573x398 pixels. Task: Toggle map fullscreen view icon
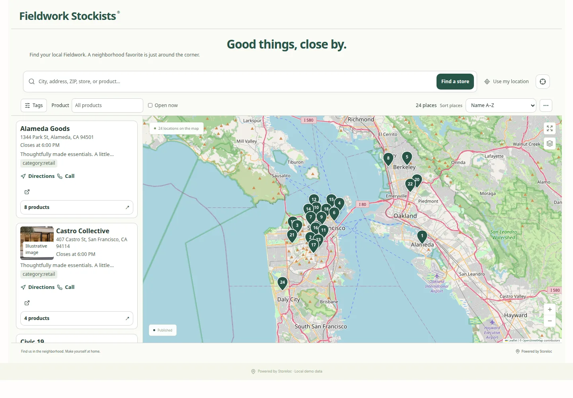pyautogui.click(x=550, y=128)
